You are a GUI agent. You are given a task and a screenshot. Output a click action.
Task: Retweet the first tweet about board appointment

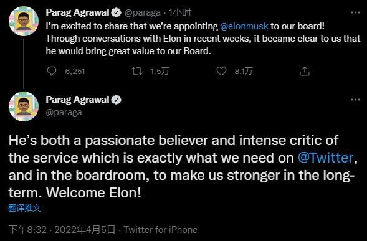[137, 71]
